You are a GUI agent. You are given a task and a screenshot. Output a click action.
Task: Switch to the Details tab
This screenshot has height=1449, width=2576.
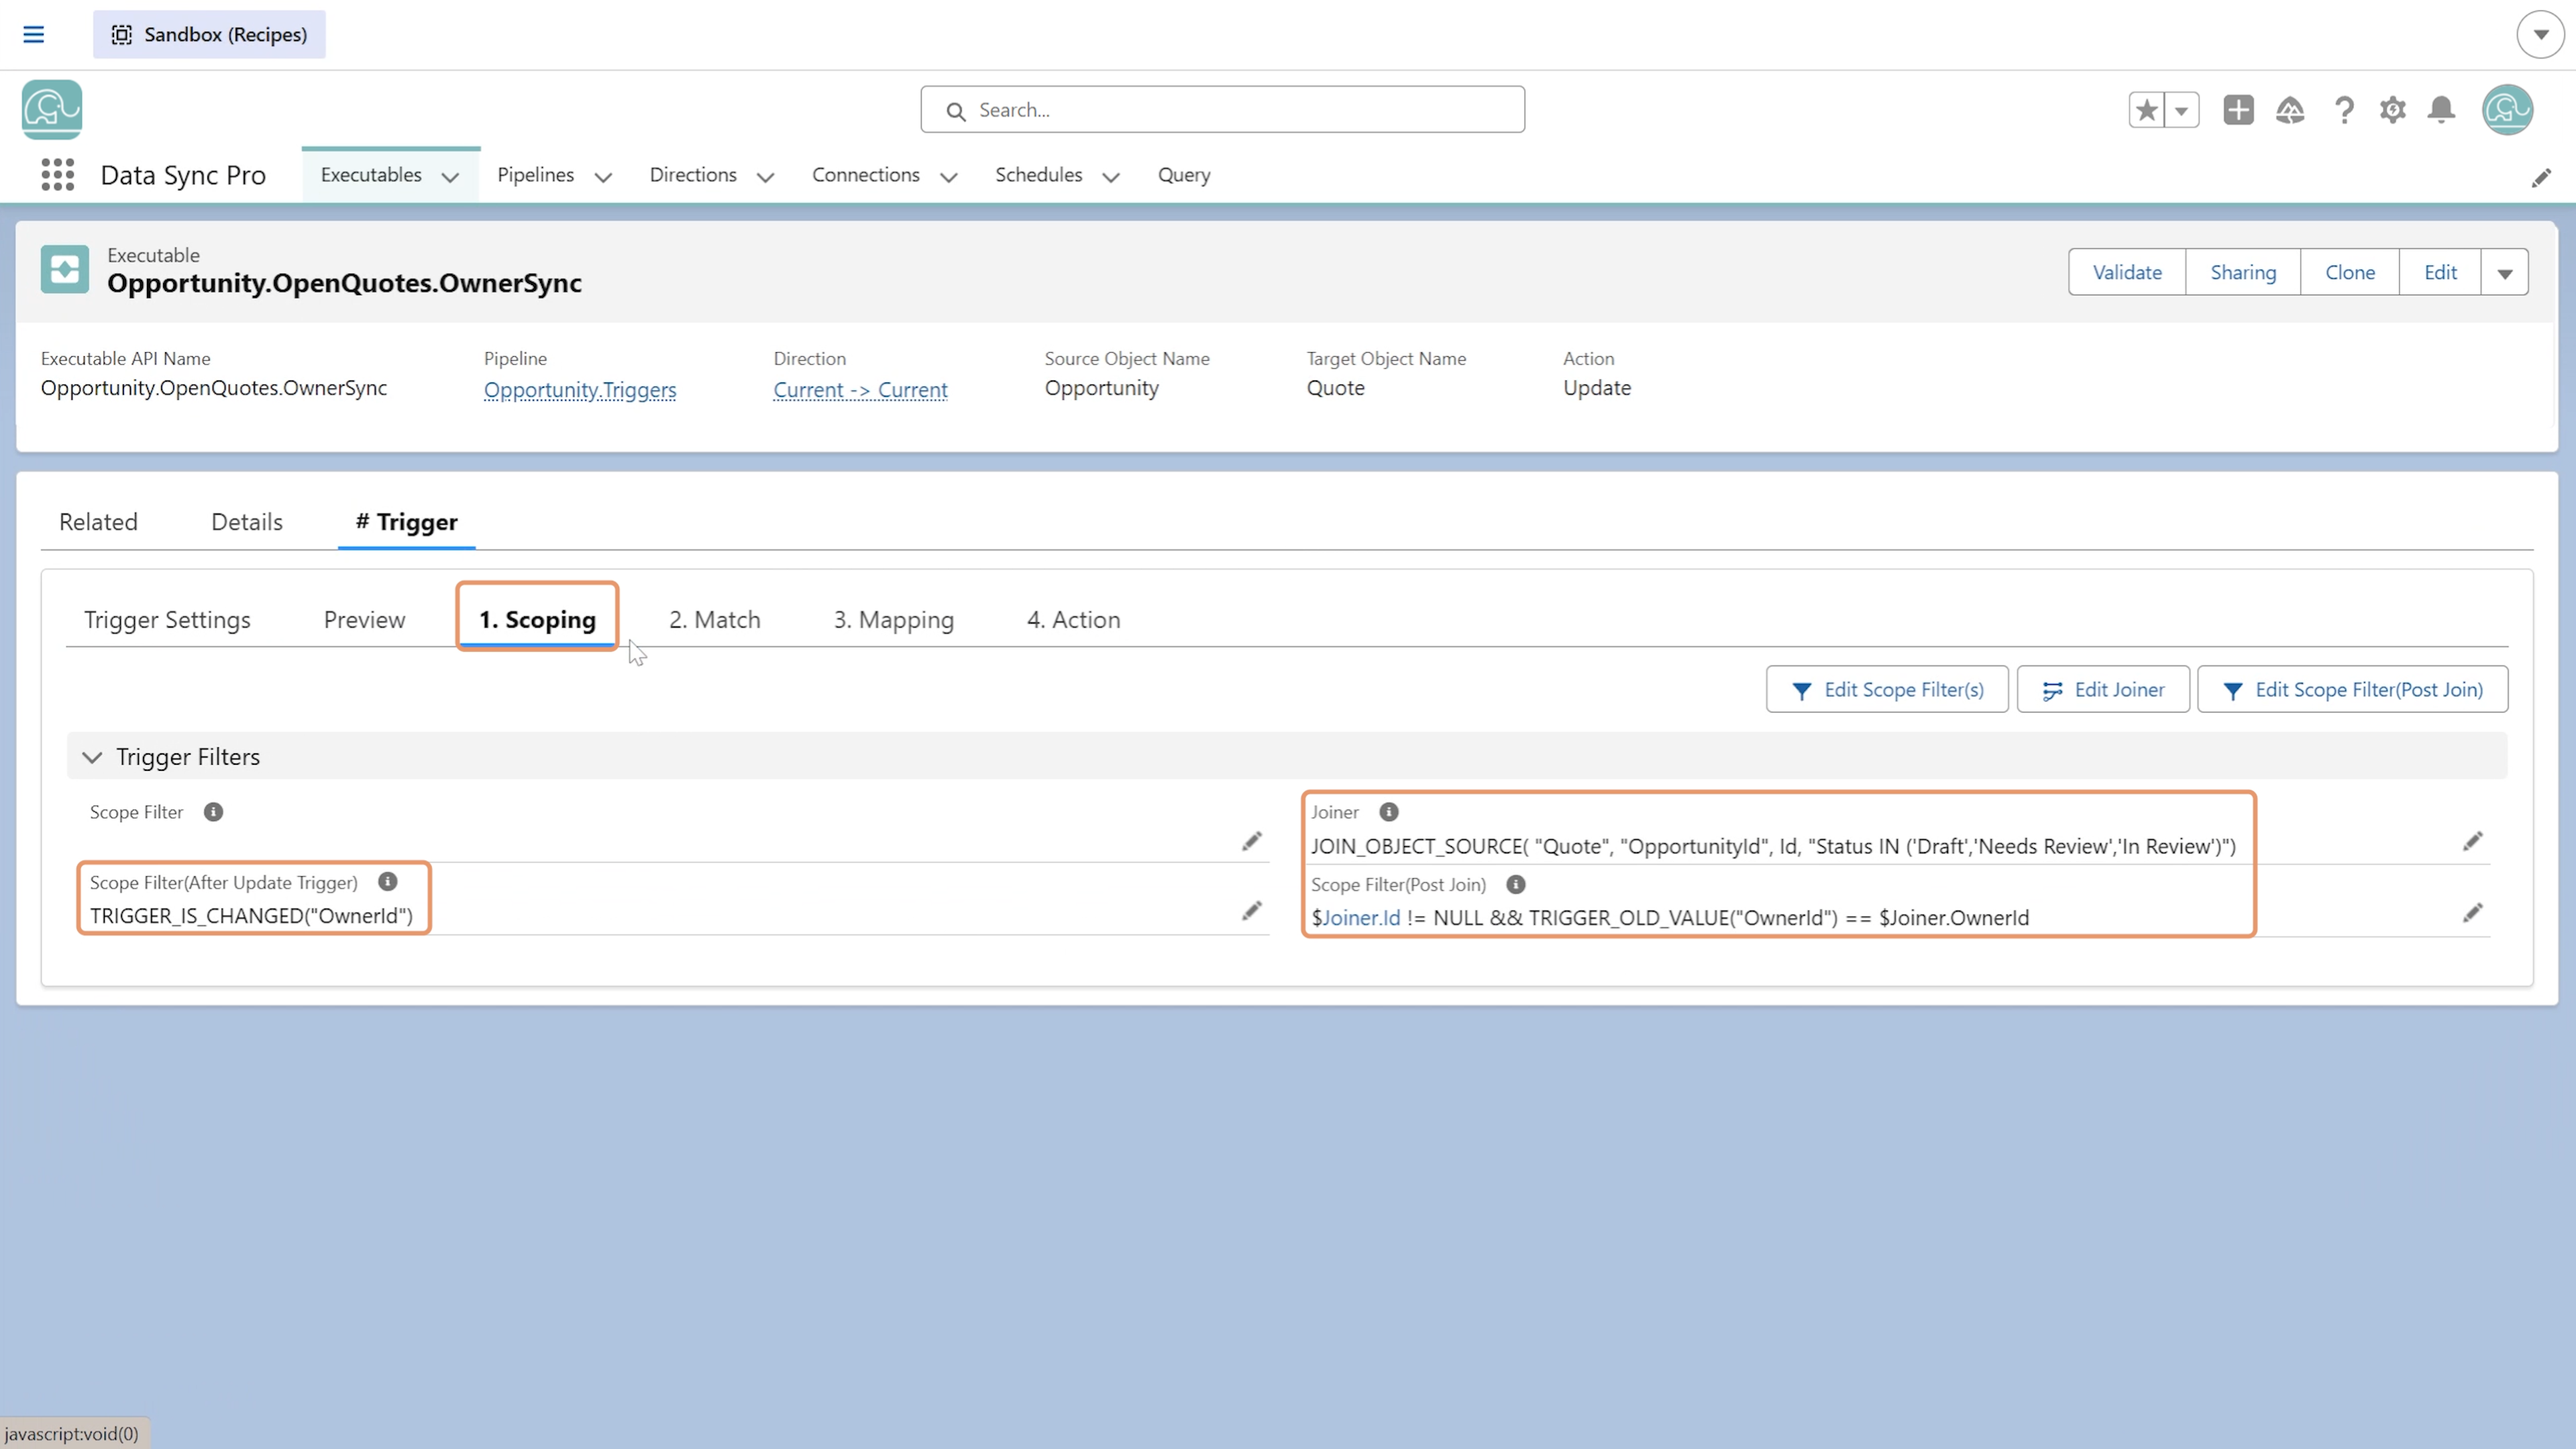click(x=247, y=522)
